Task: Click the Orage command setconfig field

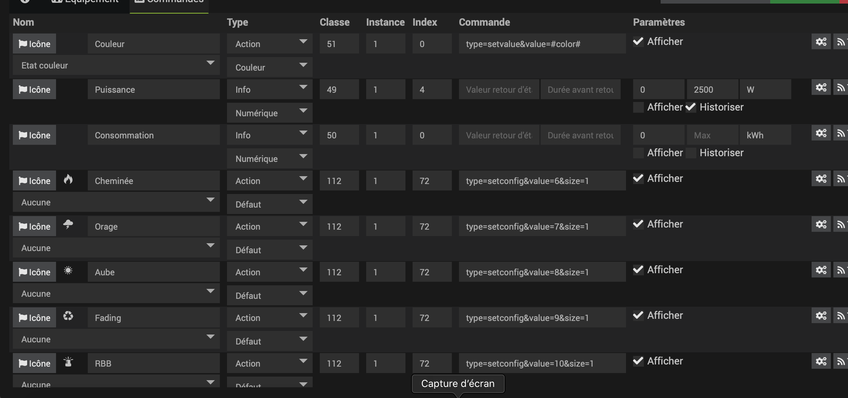Action: 542,226
